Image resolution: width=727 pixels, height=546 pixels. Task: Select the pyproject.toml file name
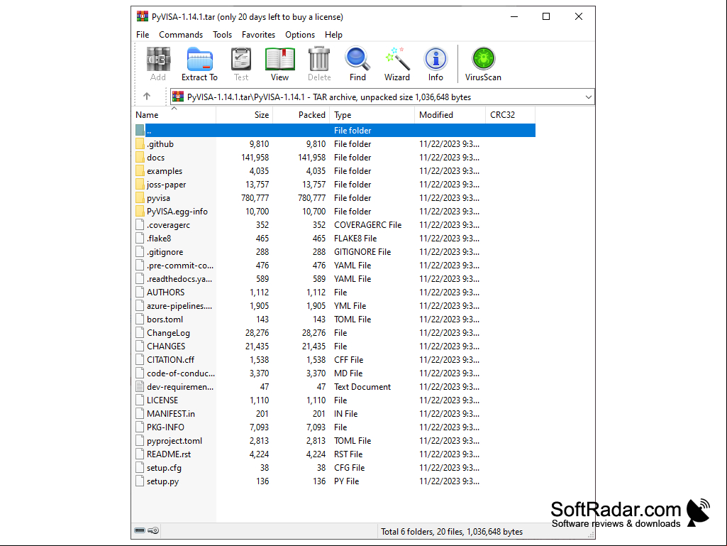pyautogui.click(x=174, y=440)
